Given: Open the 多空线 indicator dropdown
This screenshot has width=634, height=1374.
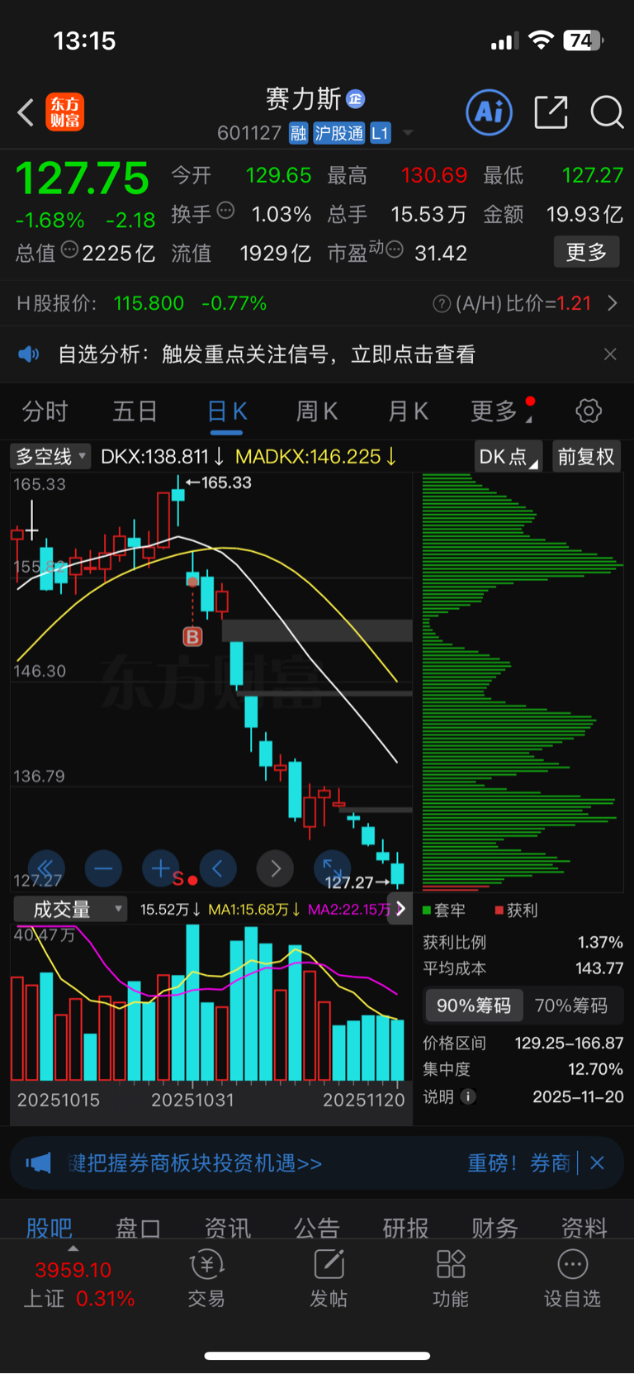Looking at the screenshot, I should click(x=51, y=456).
